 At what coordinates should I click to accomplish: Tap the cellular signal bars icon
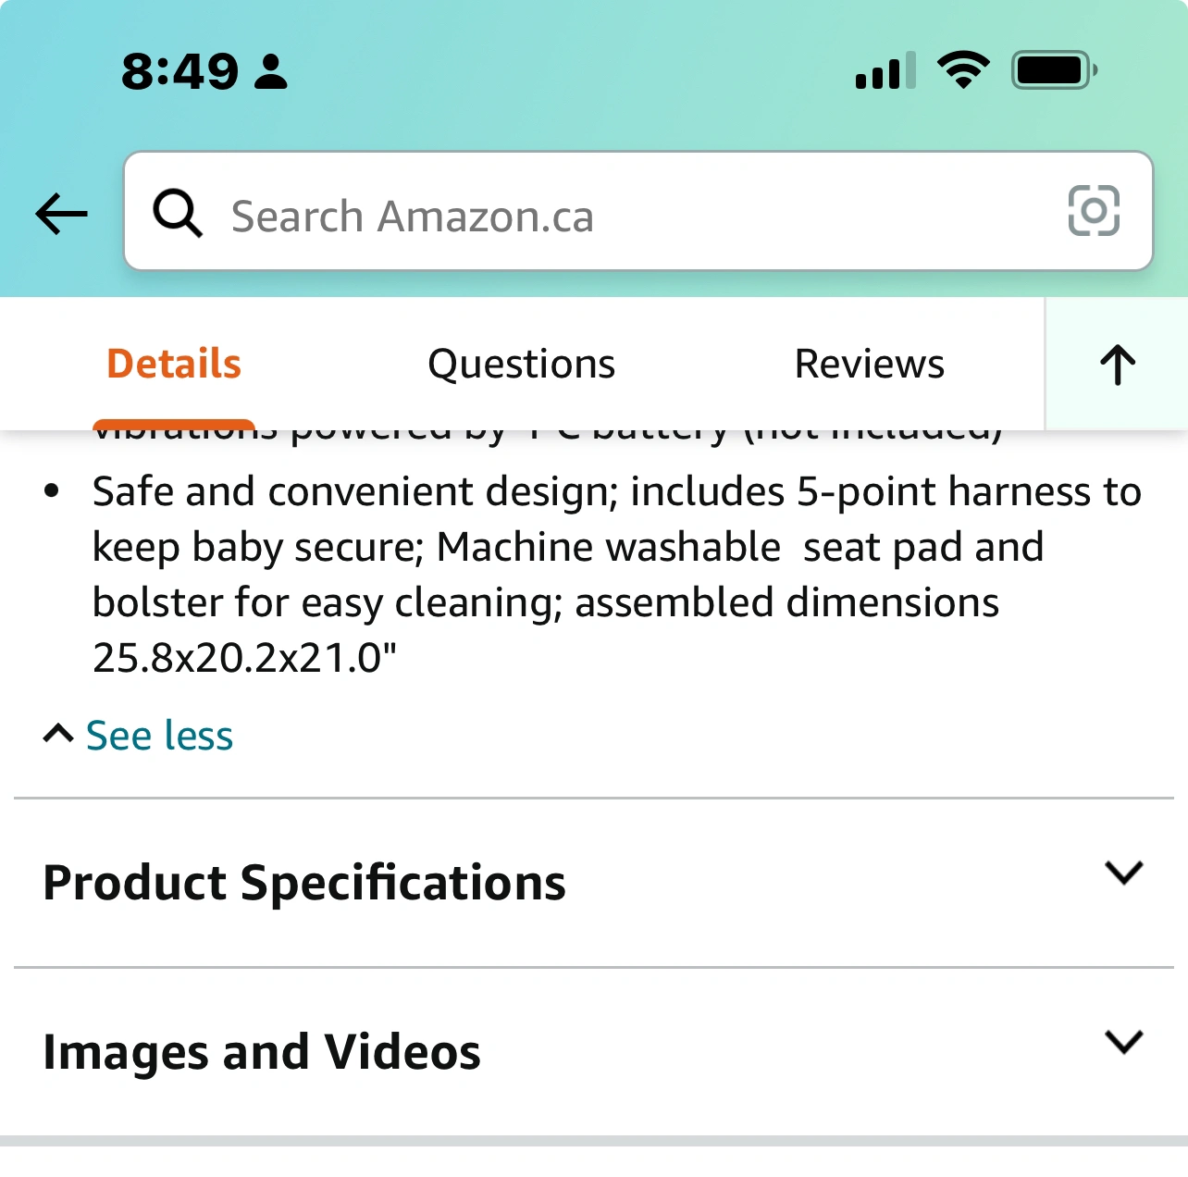[x=885, y=71]
